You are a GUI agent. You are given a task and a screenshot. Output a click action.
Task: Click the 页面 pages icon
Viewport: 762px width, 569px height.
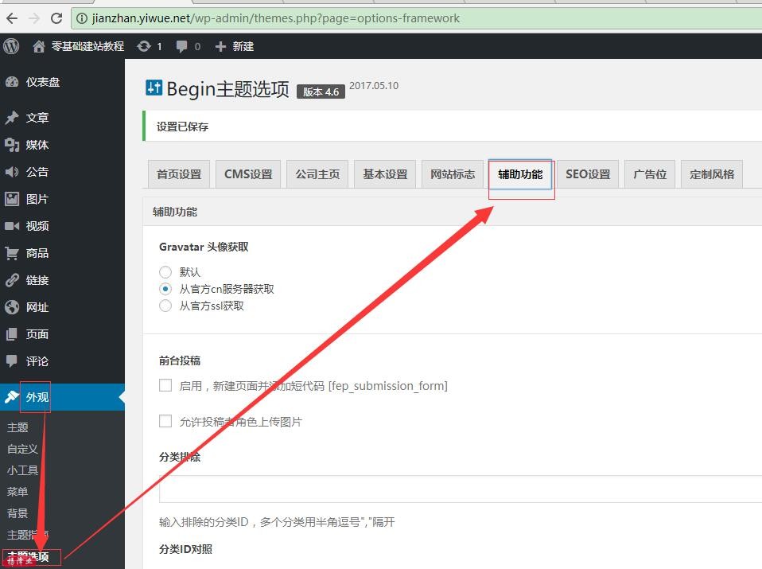[12, 334]
